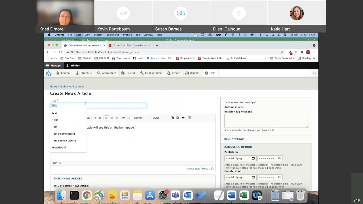Screen dimensions: 363x204
Task: Open the About text formats link
Action: [198, 169]
